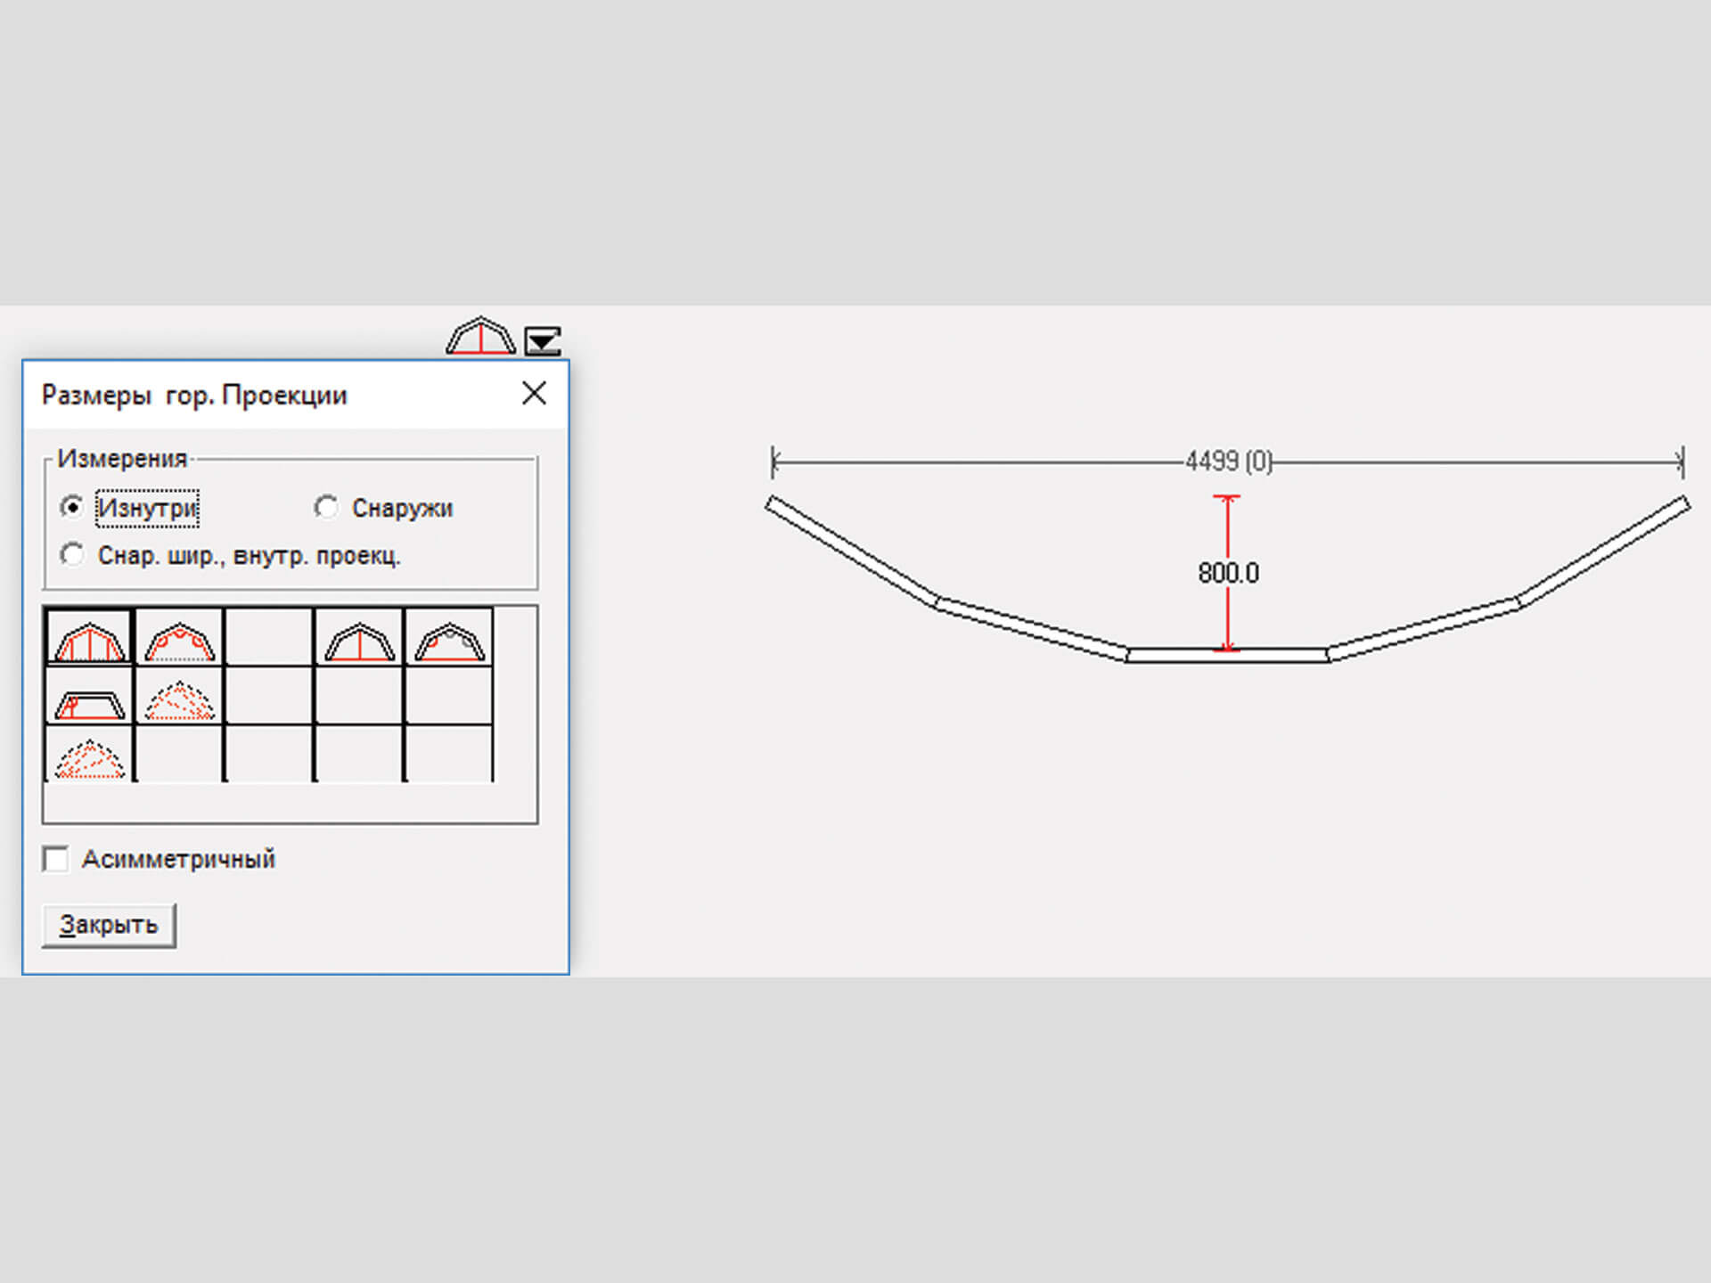
Task: Select the Снаружи radio option
Action: 326,507
